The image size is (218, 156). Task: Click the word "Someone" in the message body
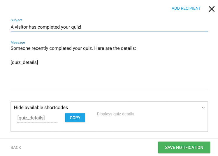tap(20, 48)
